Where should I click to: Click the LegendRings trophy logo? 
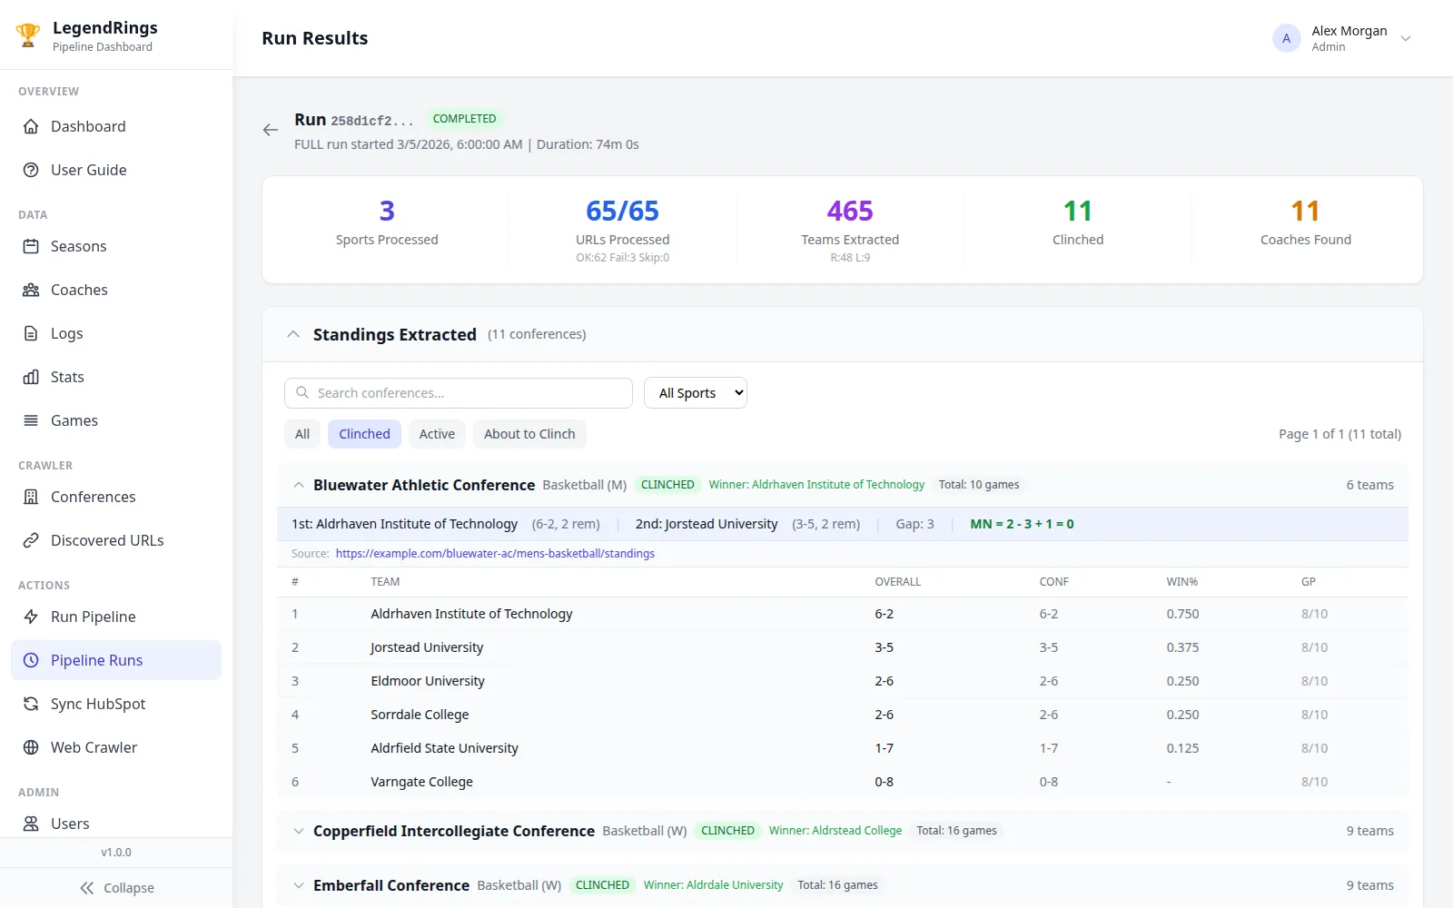28,36
